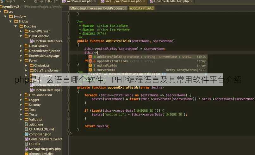Viewport: 255px width, 155px height.
Task: Click the addExtraField breadcrumb
Action: [141, 8]
